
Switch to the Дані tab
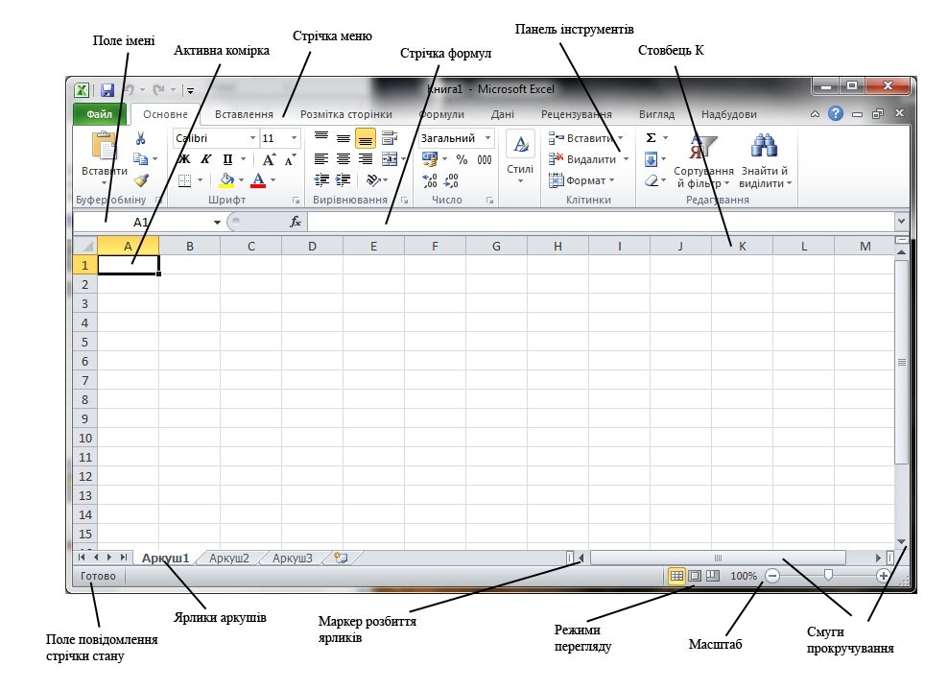point(503,114)
